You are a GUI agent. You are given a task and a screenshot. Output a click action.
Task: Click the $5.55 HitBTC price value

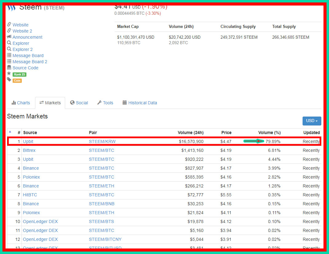pyautogui.click(x=226, y=195)
